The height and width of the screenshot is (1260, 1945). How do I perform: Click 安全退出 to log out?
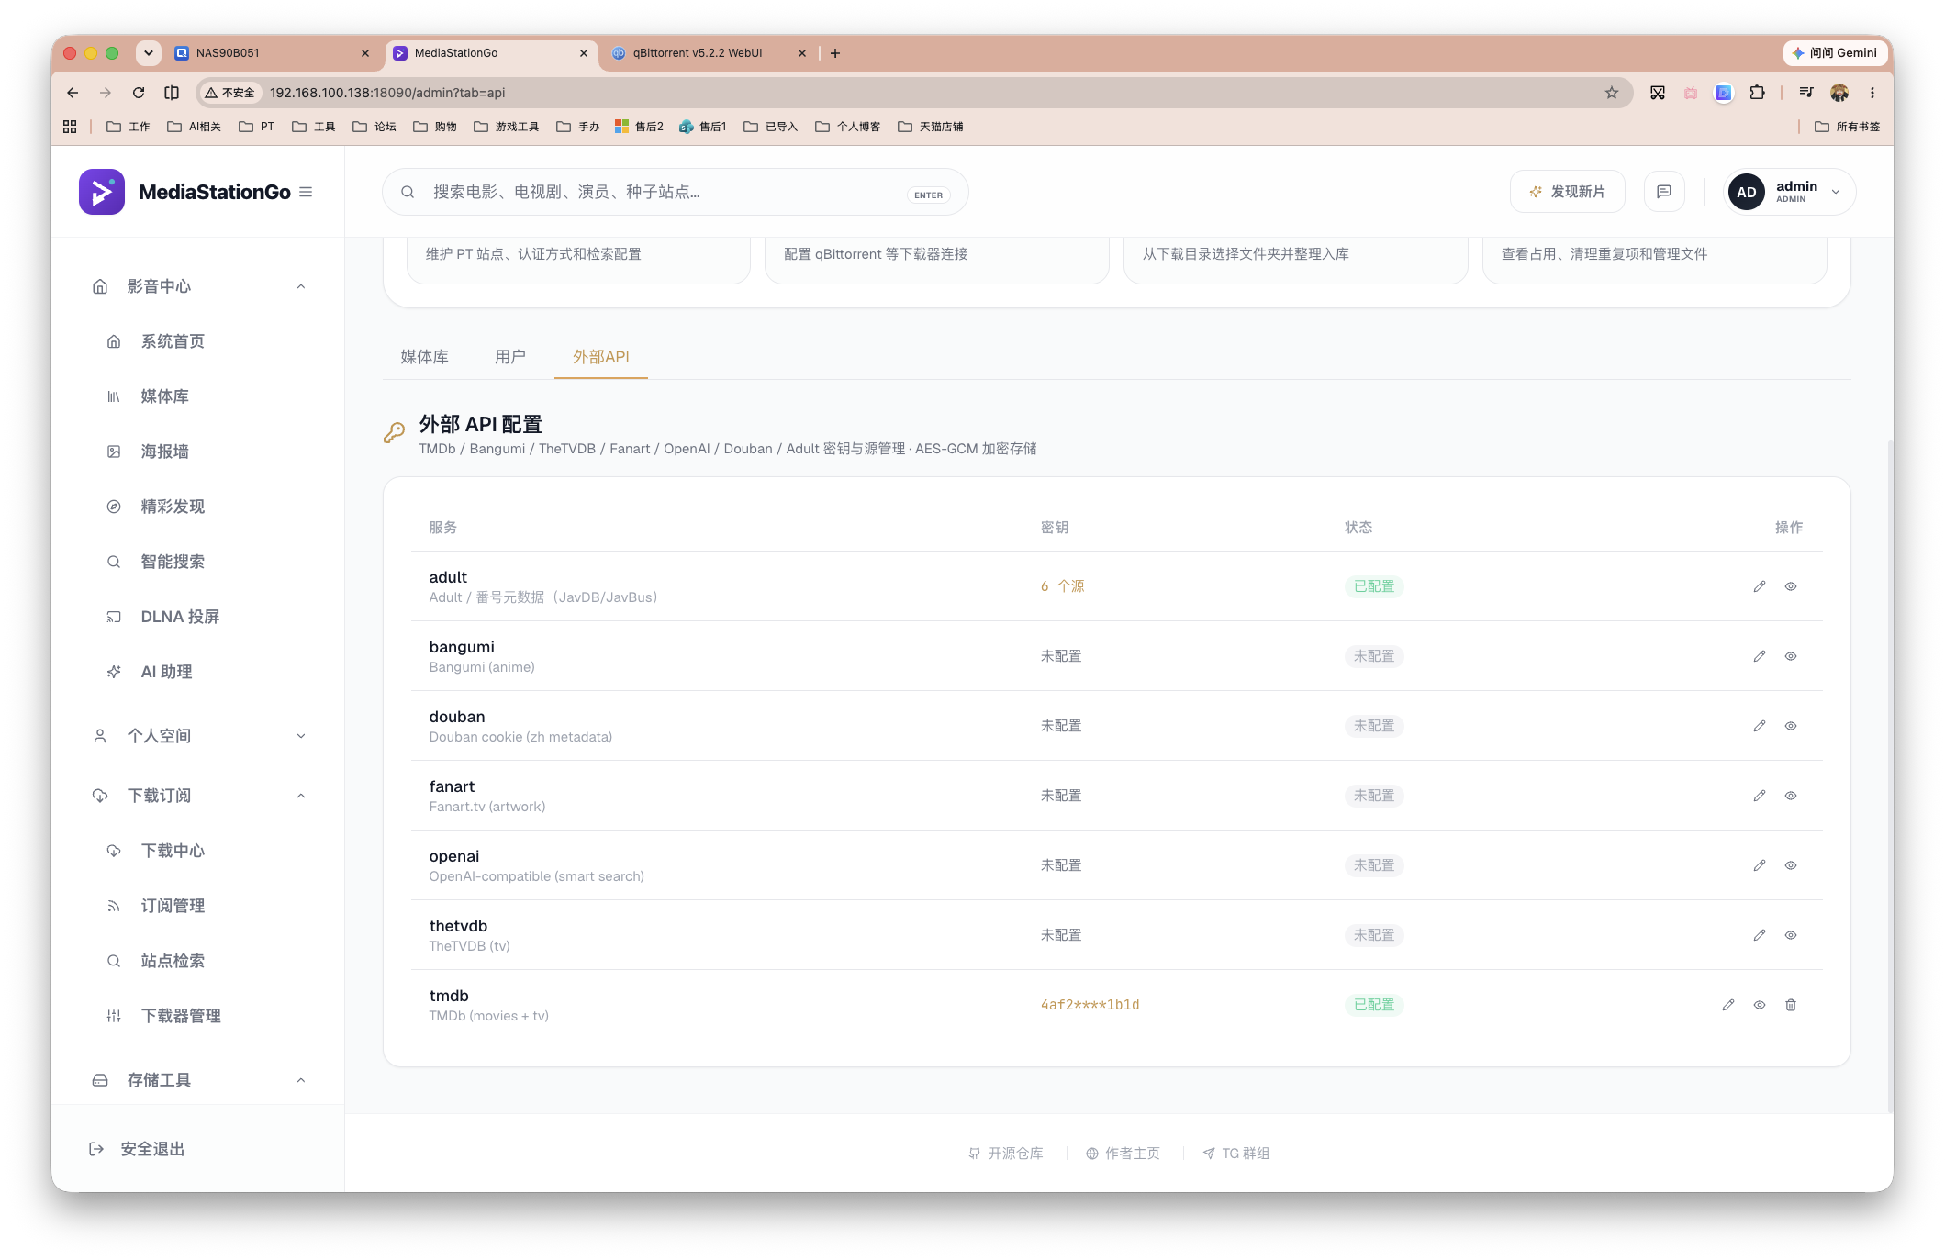[137, 1149]
